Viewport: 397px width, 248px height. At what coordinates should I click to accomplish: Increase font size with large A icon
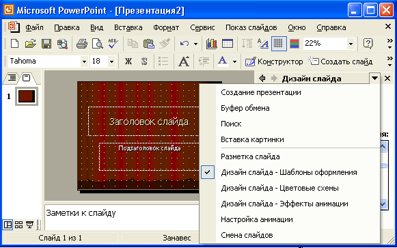pos(184,61)
